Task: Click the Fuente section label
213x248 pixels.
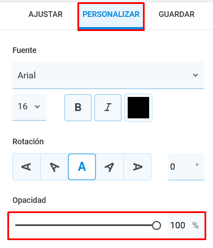Action: click(24, 50)
